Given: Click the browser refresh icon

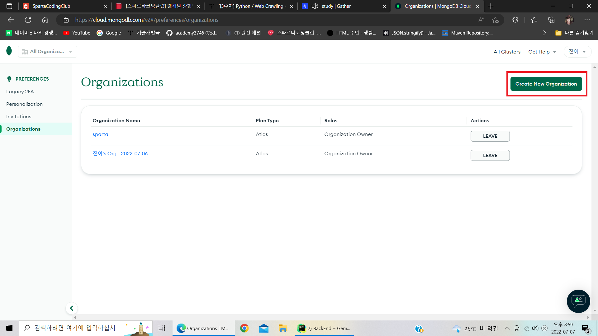Looking at the screenshot, I should pyautogui.click(x=28, y=20).
